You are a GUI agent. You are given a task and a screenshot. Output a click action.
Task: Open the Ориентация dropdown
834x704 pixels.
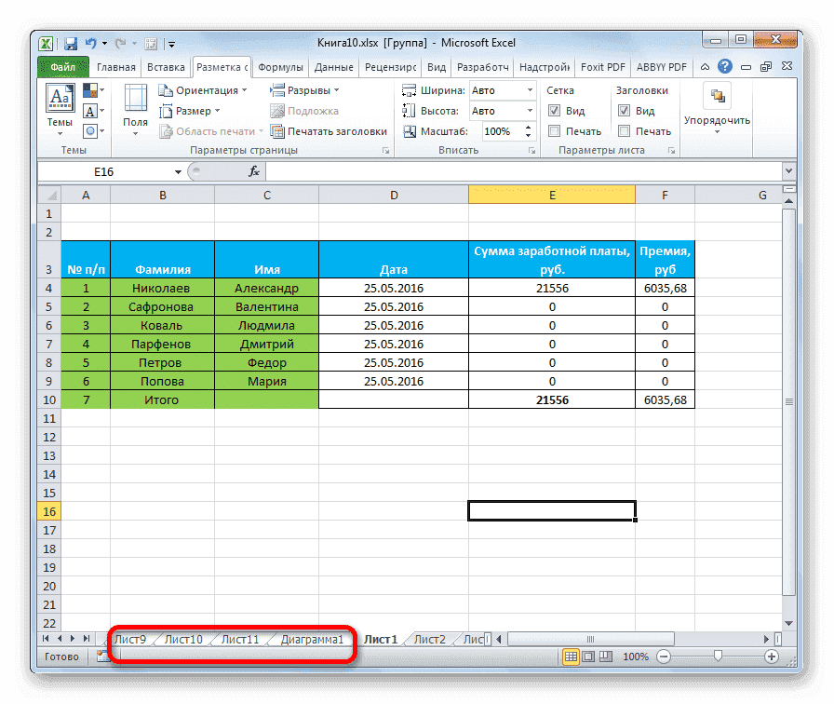point(207,89)
